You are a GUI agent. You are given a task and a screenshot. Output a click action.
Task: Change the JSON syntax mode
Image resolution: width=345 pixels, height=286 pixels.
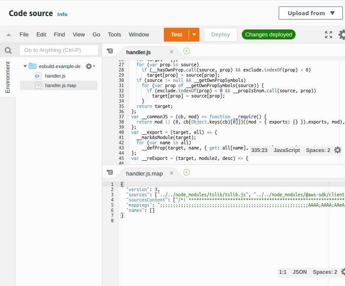(x=299, y=272)
